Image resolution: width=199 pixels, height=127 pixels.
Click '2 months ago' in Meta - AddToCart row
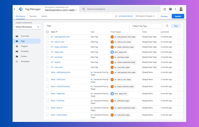(x=167, y=80)
